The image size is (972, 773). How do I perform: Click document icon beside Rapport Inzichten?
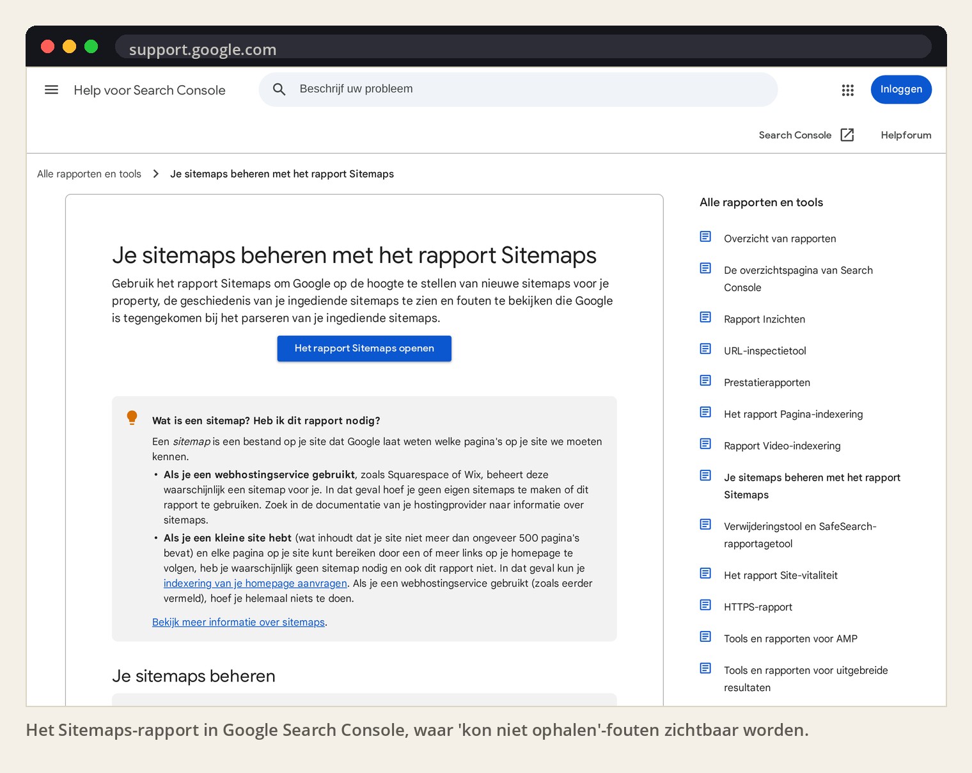coord(705,317)
